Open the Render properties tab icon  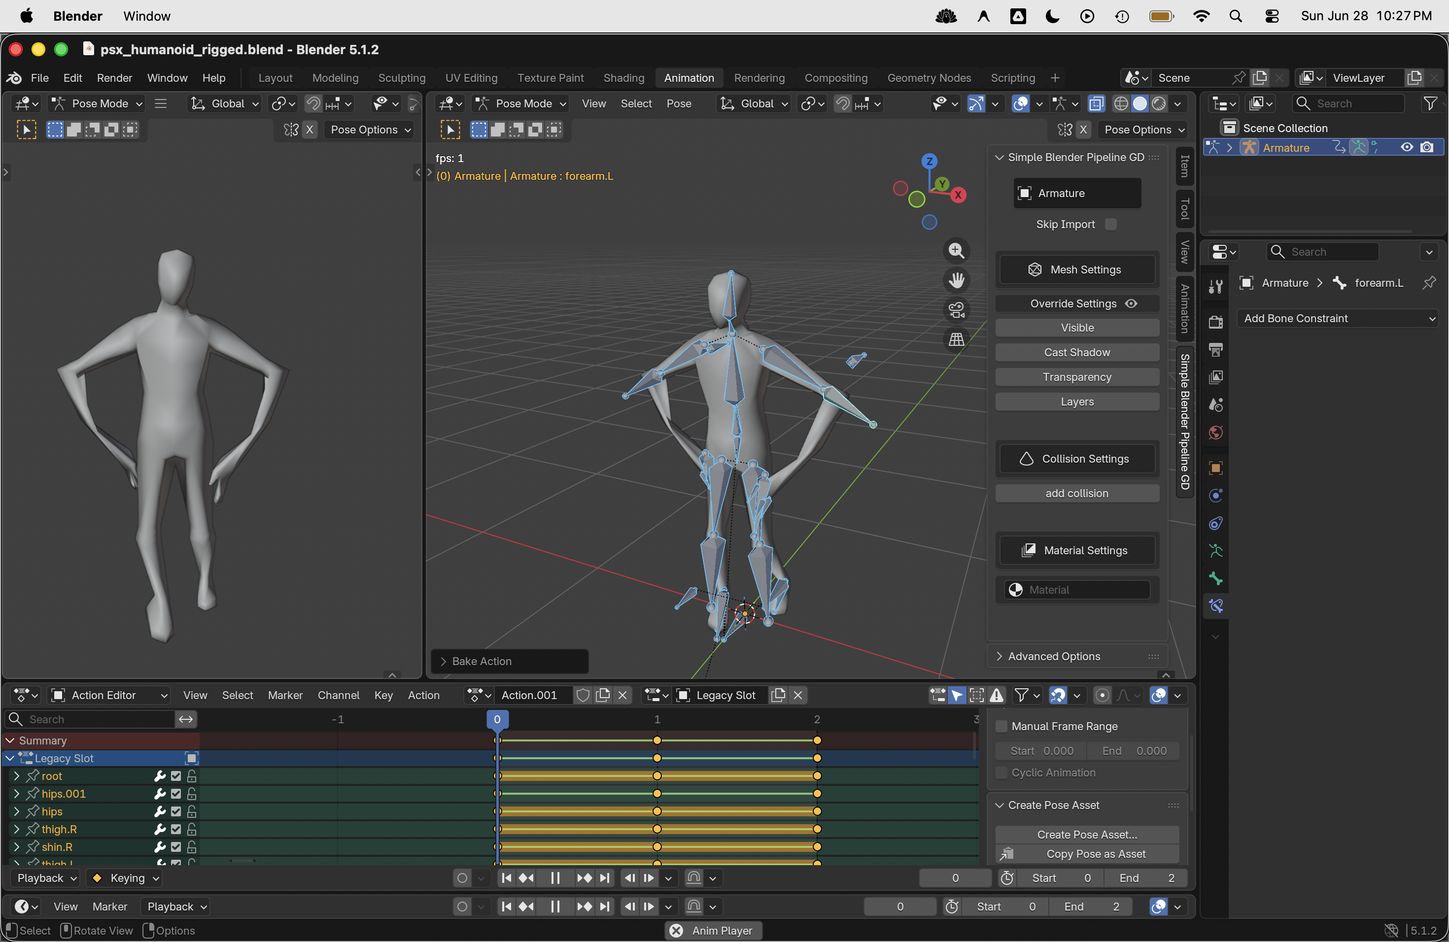click(x=1216, y=323)
